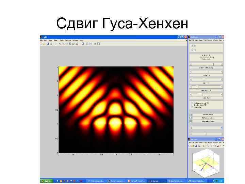245x184 pixels.
Task: Activate Zoom Out tool in Light window toolbar
Action: [x=63, y=44]
